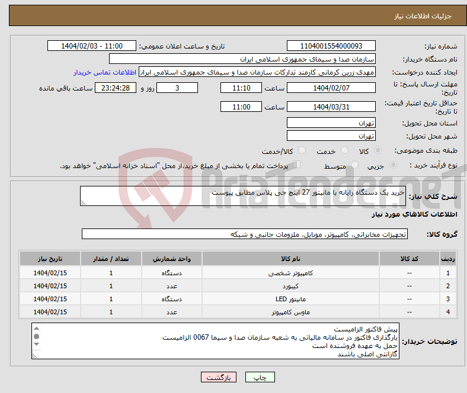Select the جزیی purchase type radio
The width and height of the screenshot is (467, 393).
click(393, 165)
